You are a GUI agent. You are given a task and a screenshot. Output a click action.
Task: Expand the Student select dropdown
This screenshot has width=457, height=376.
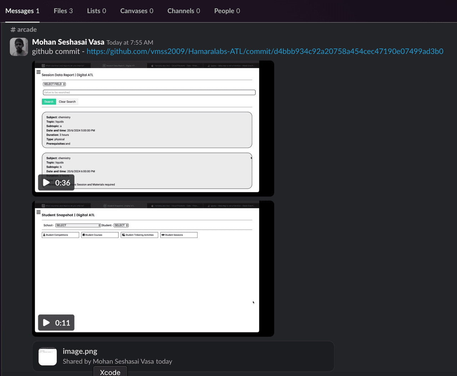click(x=121, y=225)
